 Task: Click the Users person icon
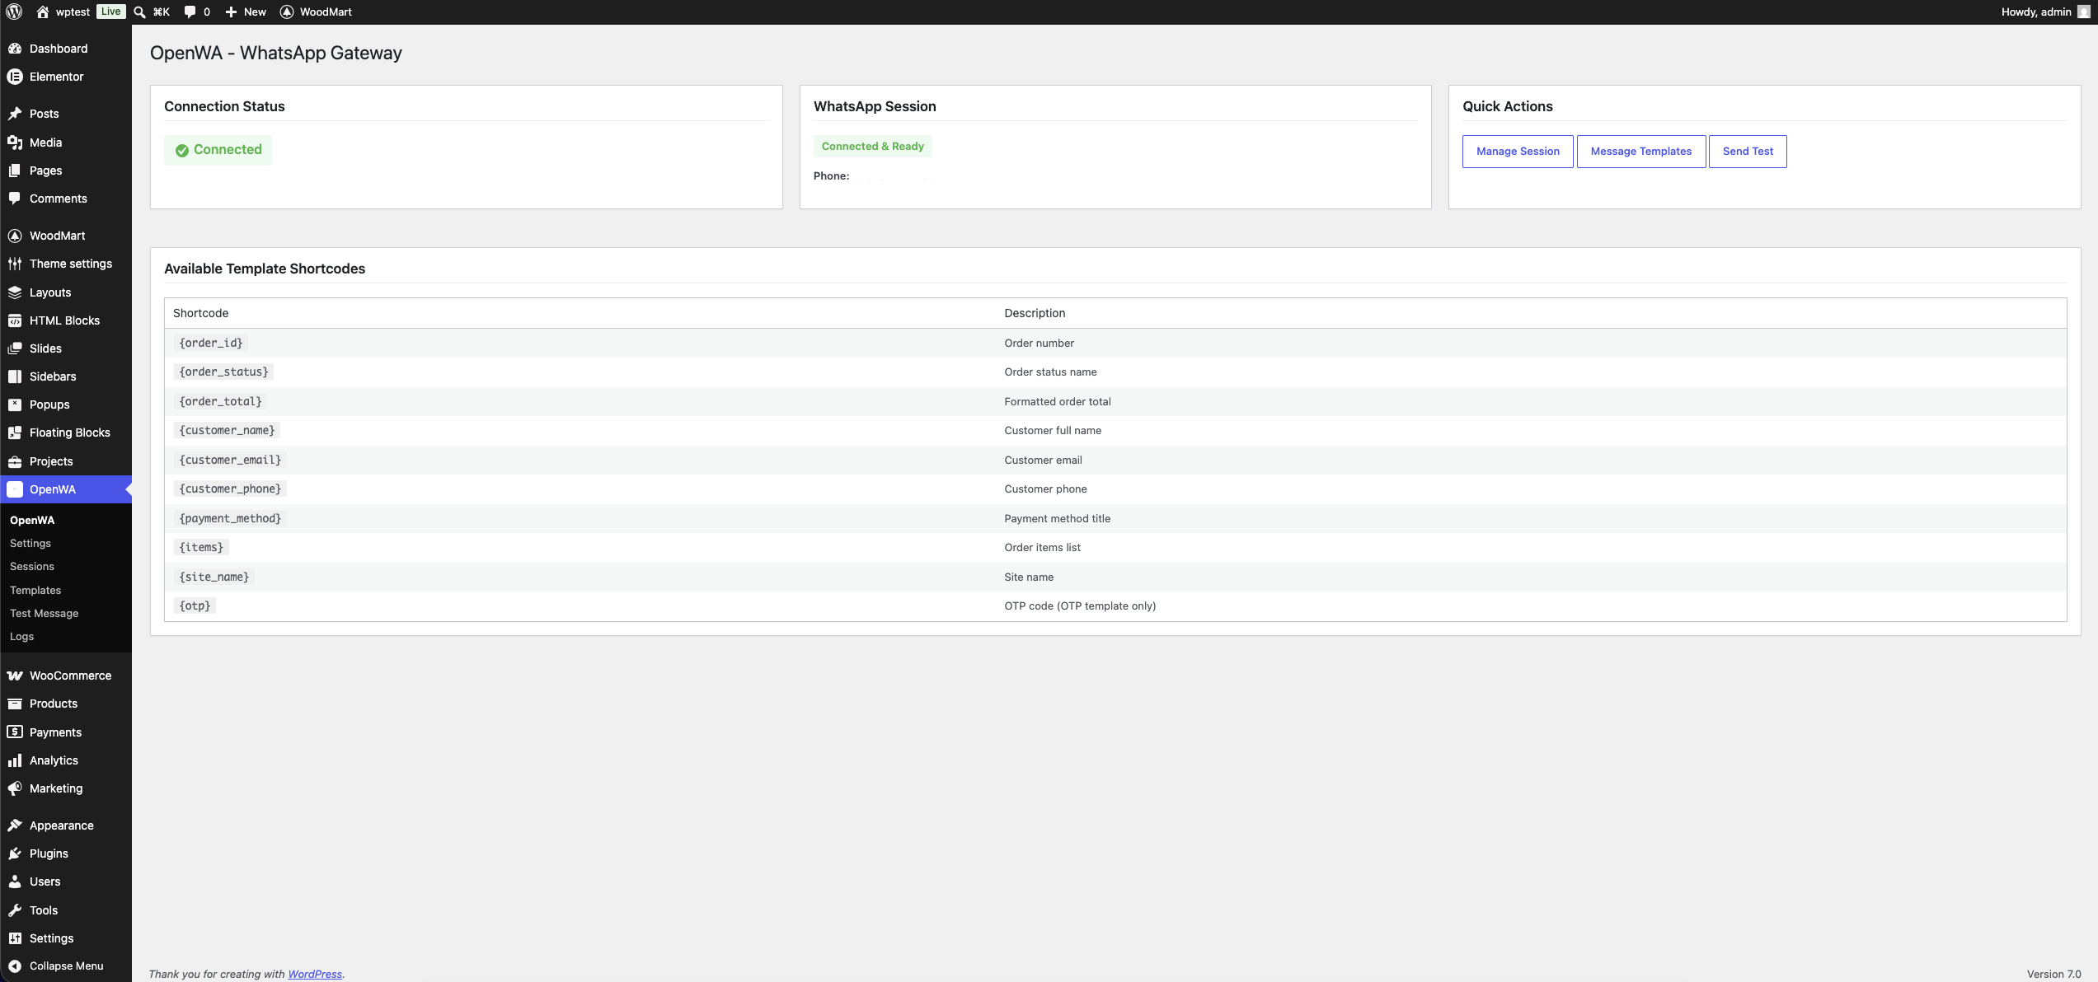[x=15, y=881]
